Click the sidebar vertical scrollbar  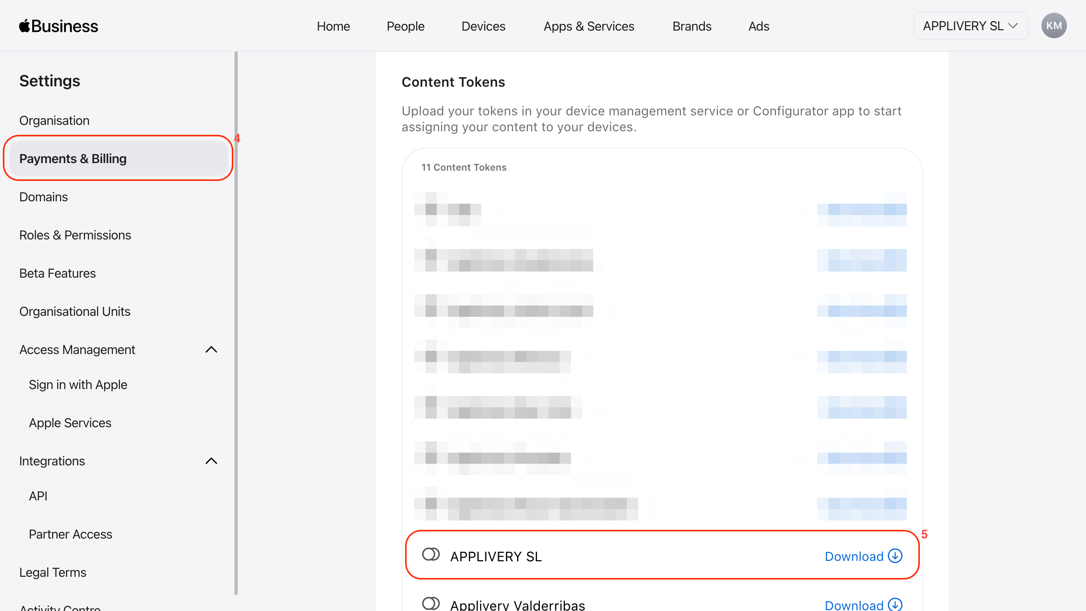pos(236,323)
